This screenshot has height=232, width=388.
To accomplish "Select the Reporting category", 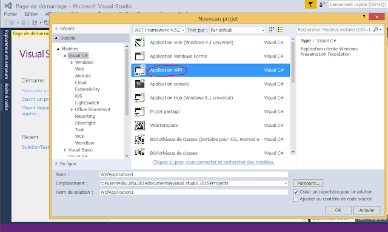I will (x=85, y=116).
